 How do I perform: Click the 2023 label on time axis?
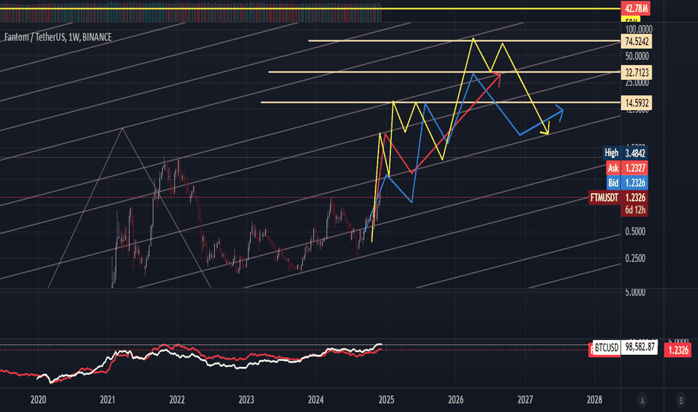pyautogui.click(x=246, y=400)
